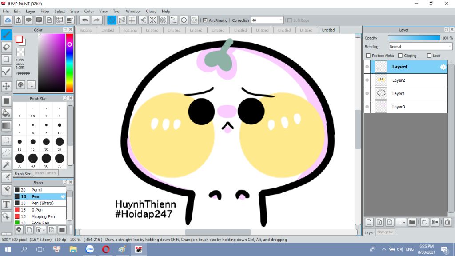455x256 pixels.
Task: Select the Move tool
Action: tap(6, 86)
